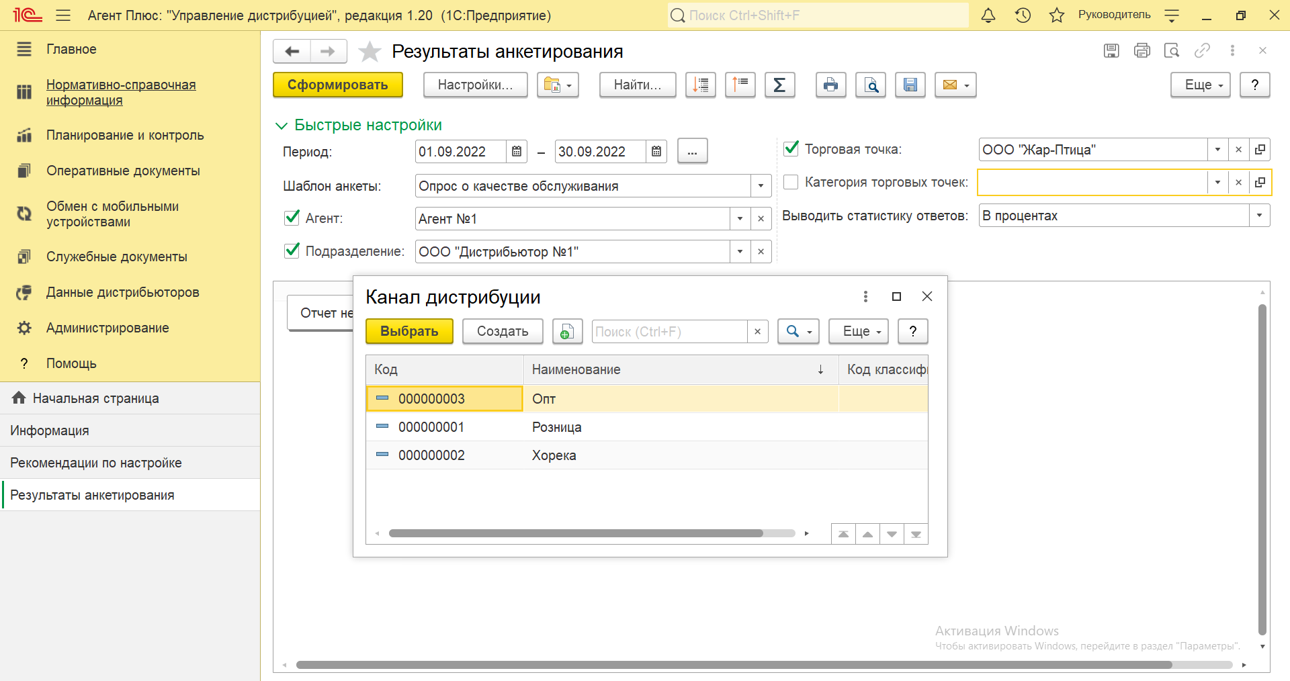Collapse Быстрые настройки section
1290x681 pixels.
(x=359, y=125)
